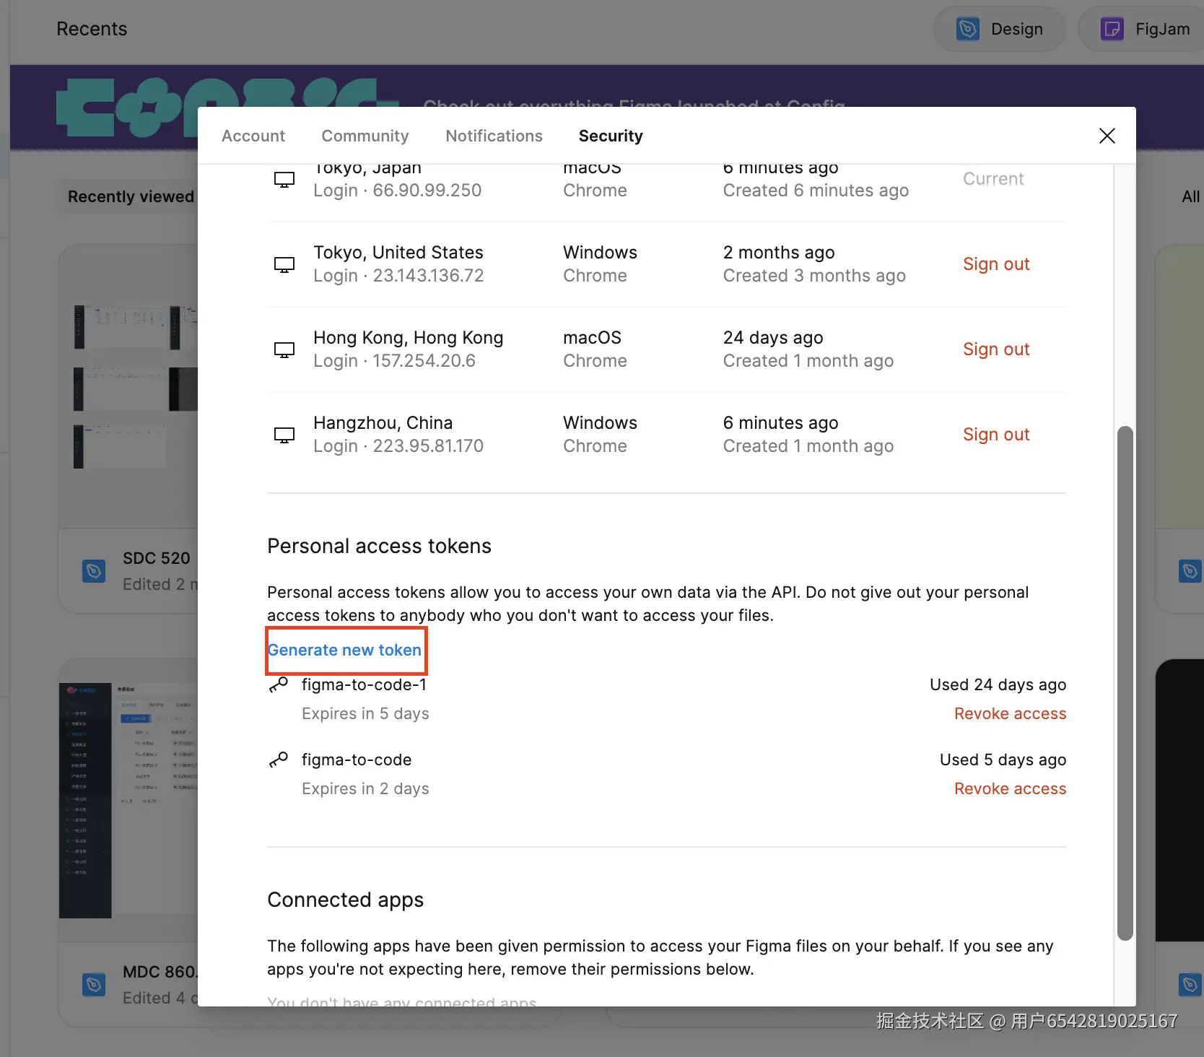Click Generate new token link

[345, 650]
